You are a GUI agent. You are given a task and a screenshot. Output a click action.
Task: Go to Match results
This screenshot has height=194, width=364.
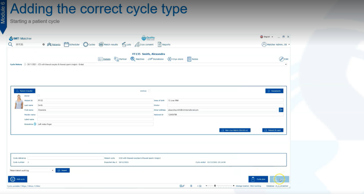coord(101,45)
